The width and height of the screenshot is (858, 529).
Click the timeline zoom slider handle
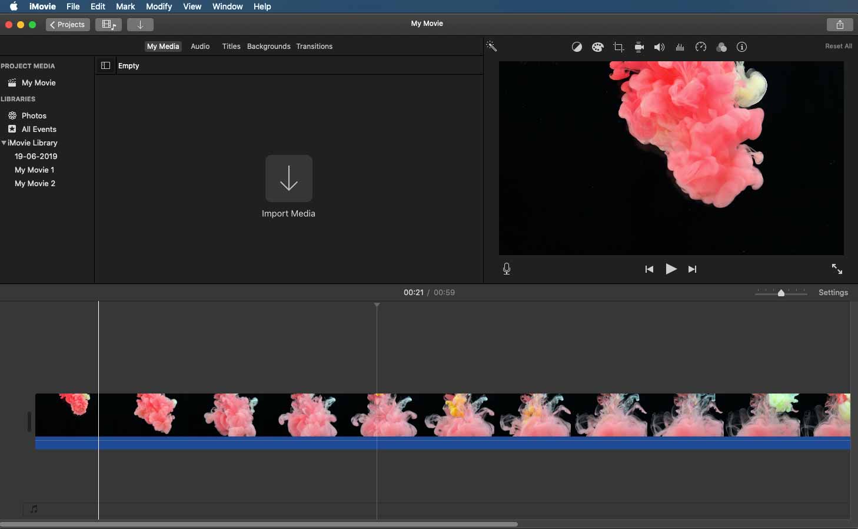pyautogui.click(x=781, y=293)
